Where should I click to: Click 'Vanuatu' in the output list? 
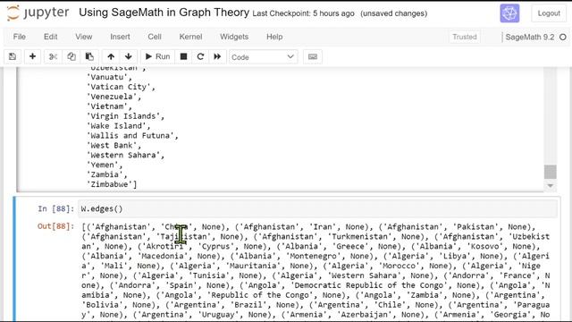coord(107,77)
